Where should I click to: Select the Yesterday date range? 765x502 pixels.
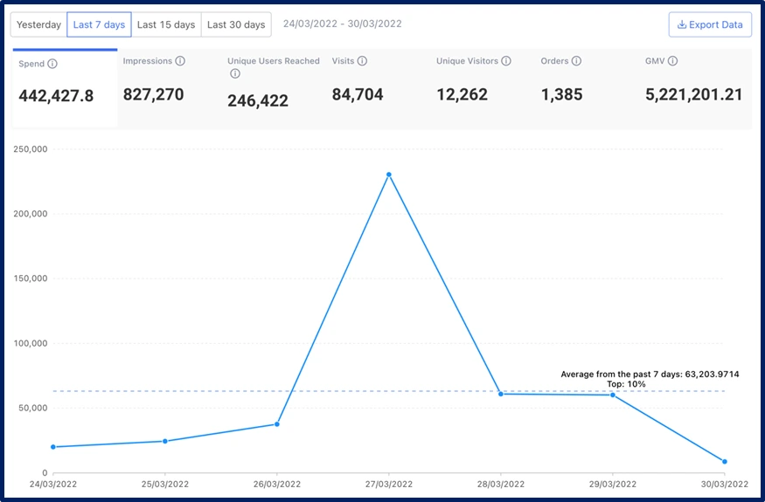39,24
